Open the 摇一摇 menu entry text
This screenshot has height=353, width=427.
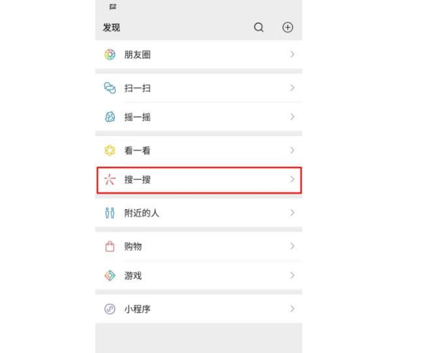click(138, 117)
